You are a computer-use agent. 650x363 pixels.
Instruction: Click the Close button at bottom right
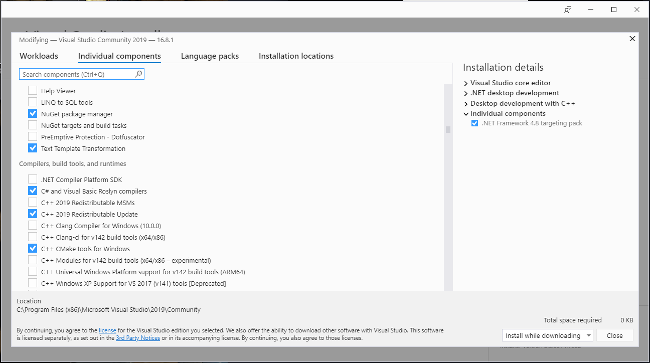point(614,335)
